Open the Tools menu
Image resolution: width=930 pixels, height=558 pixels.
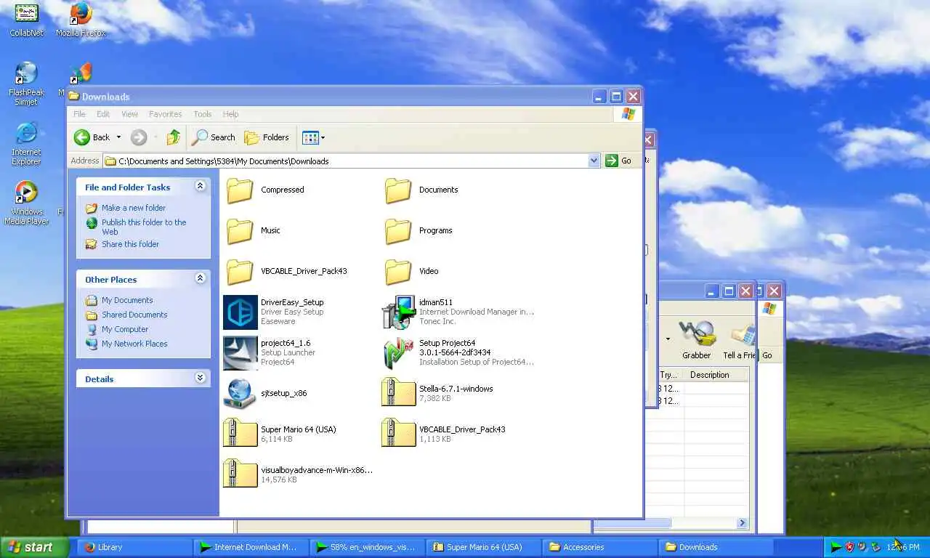202,114
